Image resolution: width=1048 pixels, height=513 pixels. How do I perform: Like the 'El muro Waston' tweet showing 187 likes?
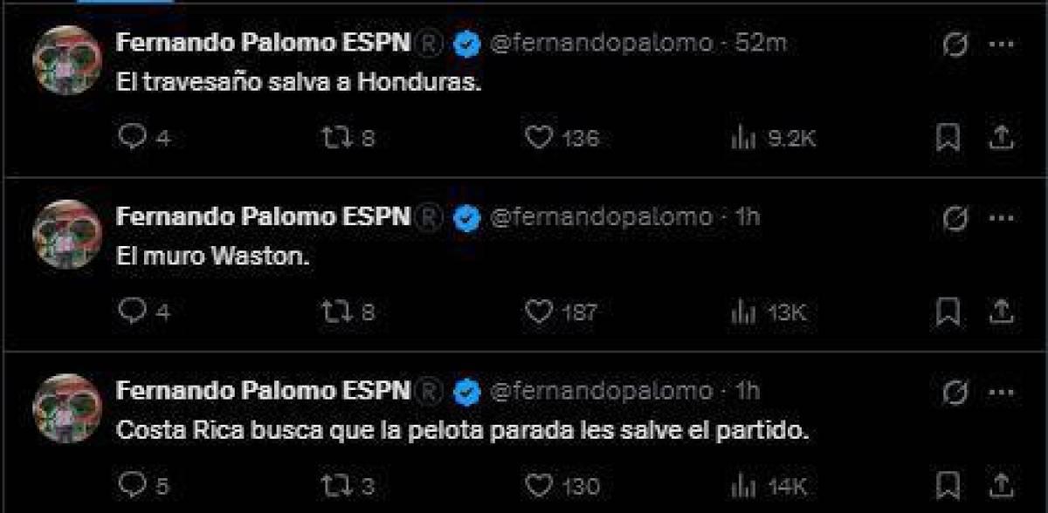tap(541, 311)
